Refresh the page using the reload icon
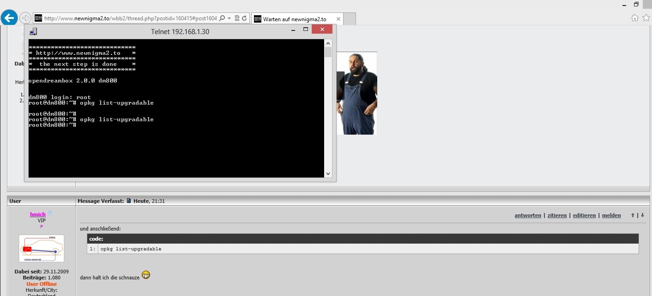 click(x=244, y=18)
